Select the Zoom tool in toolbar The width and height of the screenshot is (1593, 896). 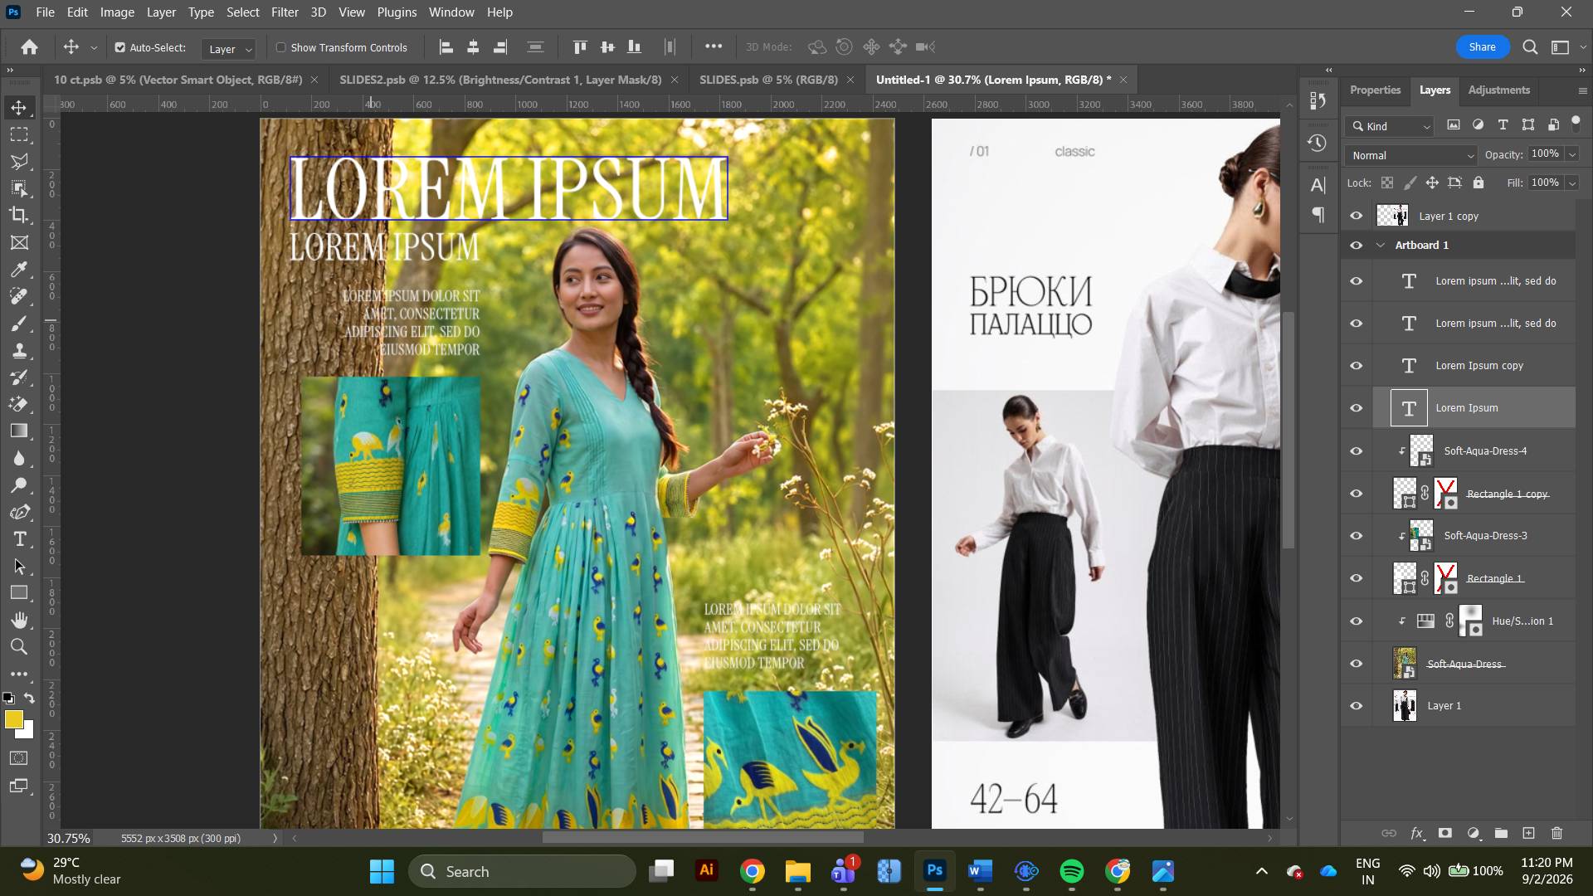pos(19,646)
